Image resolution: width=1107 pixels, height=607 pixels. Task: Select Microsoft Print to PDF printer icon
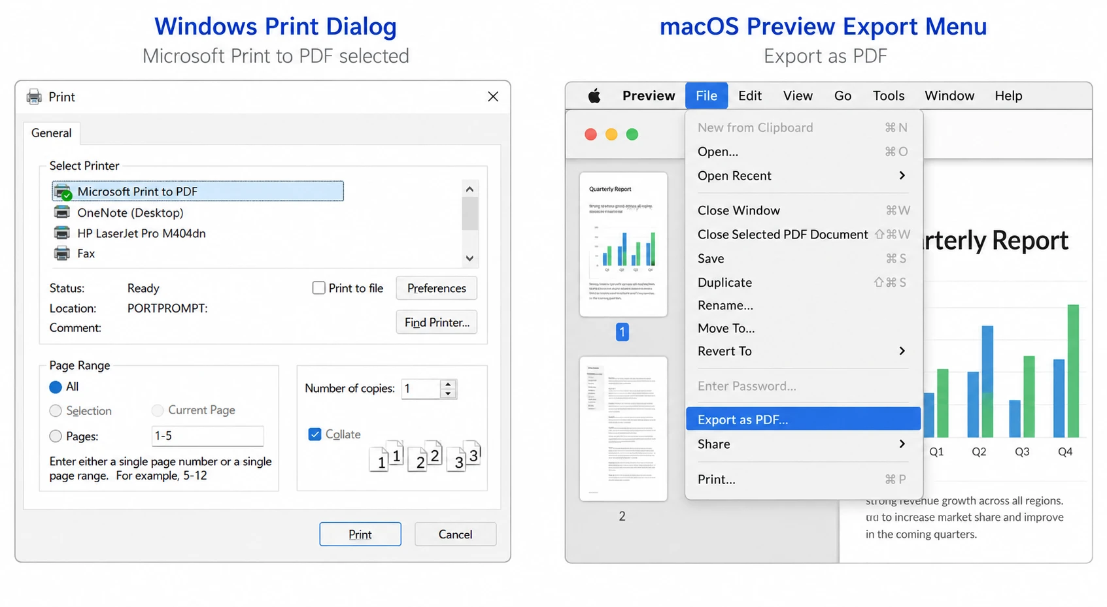click(x=63, y=192)
